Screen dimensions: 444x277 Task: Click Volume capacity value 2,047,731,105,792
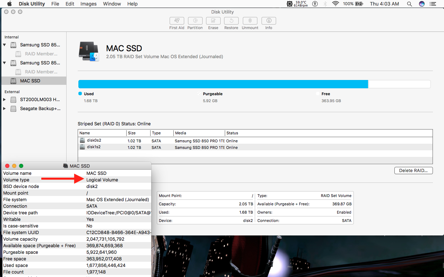pos(105,239)
